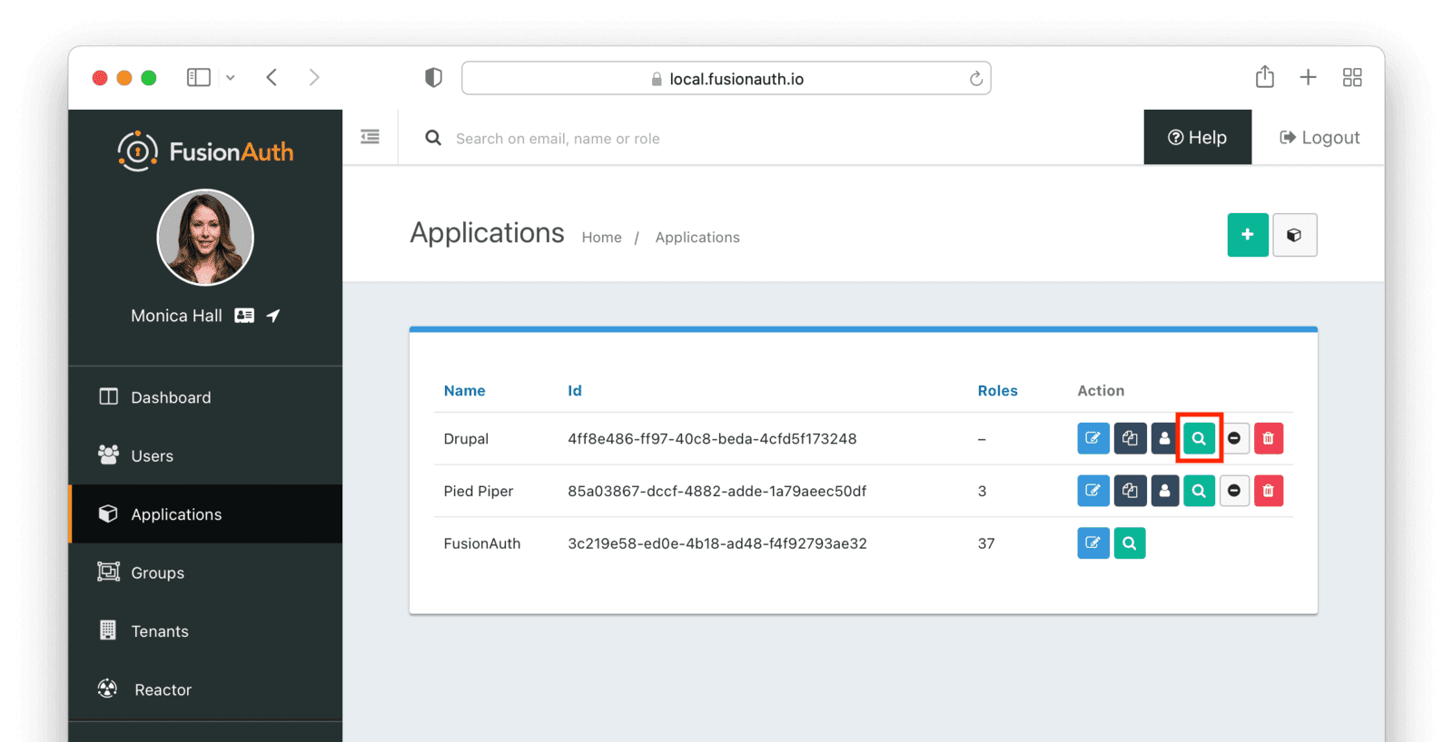
Task: Click roles count 37 for FusionAuth
Action: [x=986, y=544]
